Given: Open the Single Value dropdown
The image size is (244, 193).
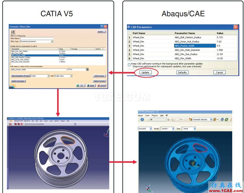Looking at the screenshot, I should (x=71, y=76).
